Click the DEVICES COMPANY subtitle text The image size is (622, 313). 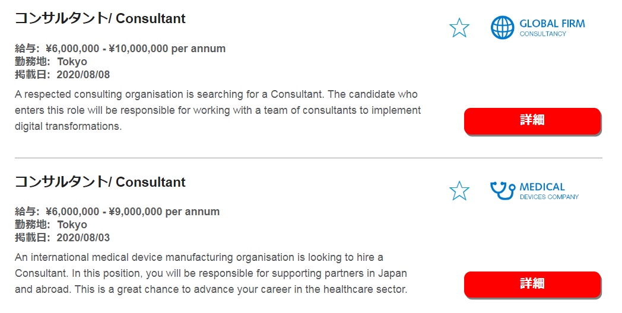(549, 197)
